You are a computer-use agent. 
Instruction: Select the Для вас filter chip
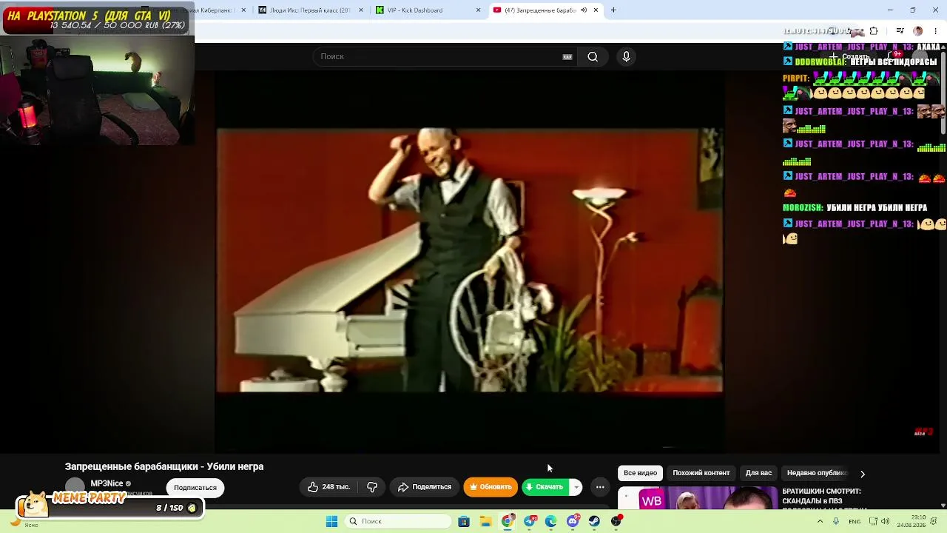click(x=758, y=473)
